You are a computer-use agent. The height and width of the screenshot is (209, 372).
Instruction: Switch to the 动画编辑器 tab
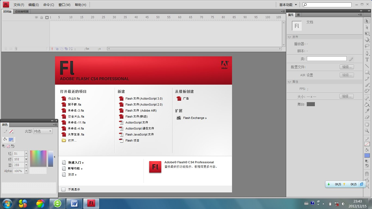coord(22,11)
